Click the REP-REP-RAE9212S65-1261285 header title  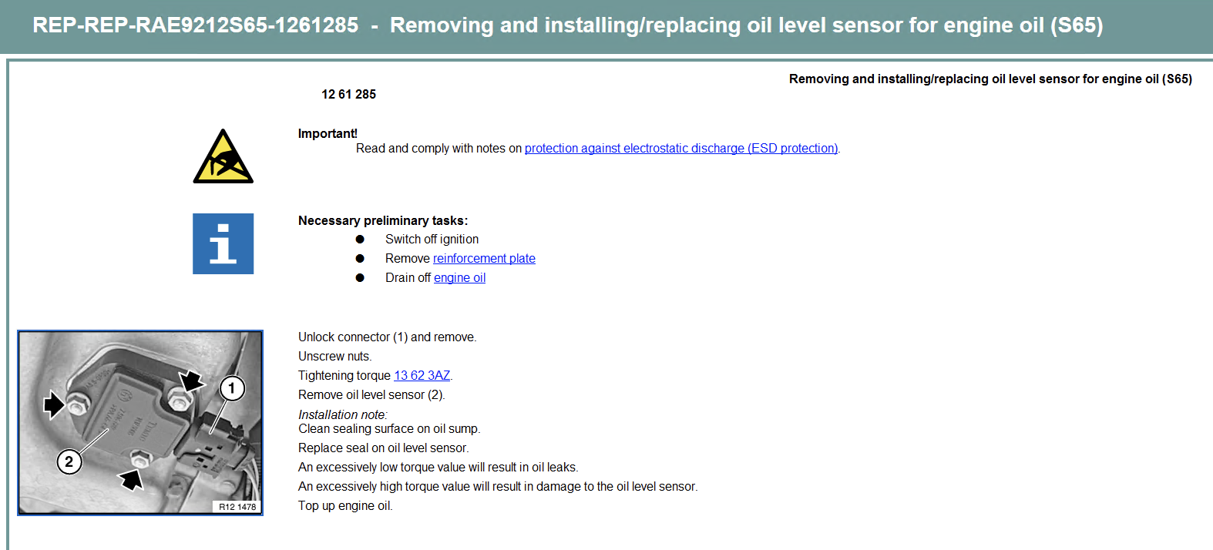[567, 25]
